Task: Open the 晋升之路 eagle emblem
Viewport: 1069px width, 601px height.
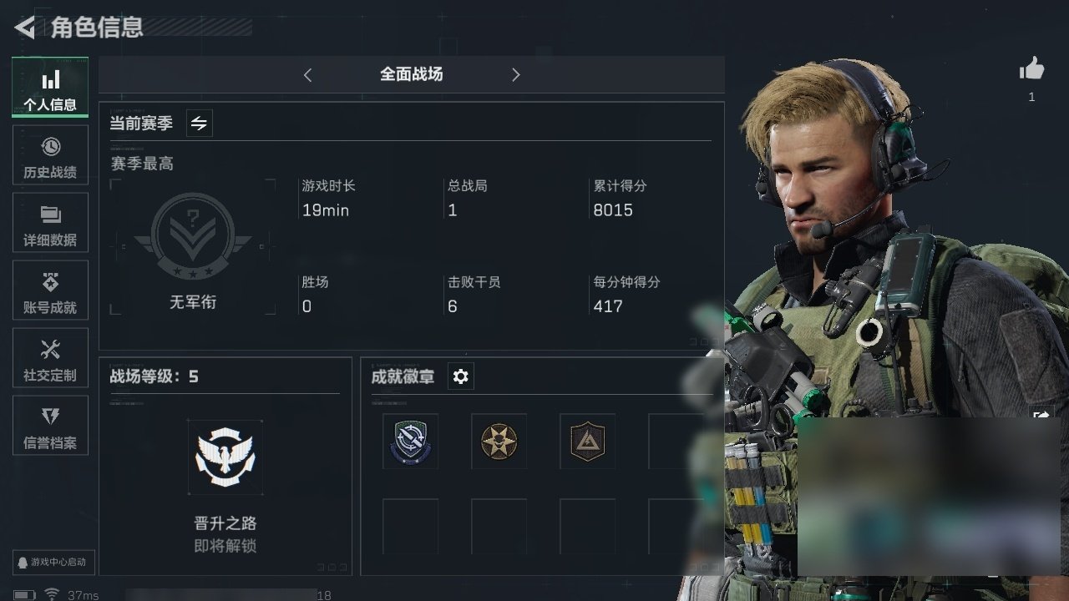Action: point(225,457)
